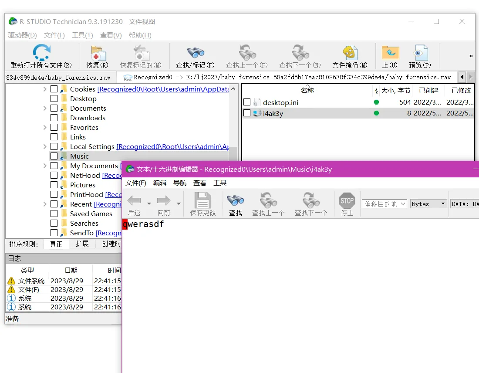Expand the Favorites folder in tree
This screenshot has height=373, width=479.
tap(45, 128)
